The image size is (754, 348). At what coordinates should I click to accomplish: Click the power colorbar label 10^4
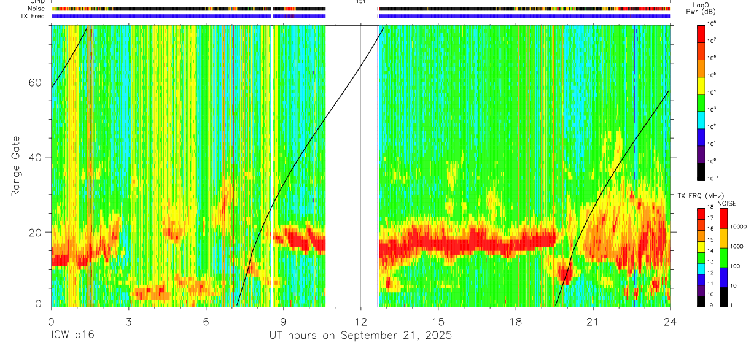pos(713,91)
